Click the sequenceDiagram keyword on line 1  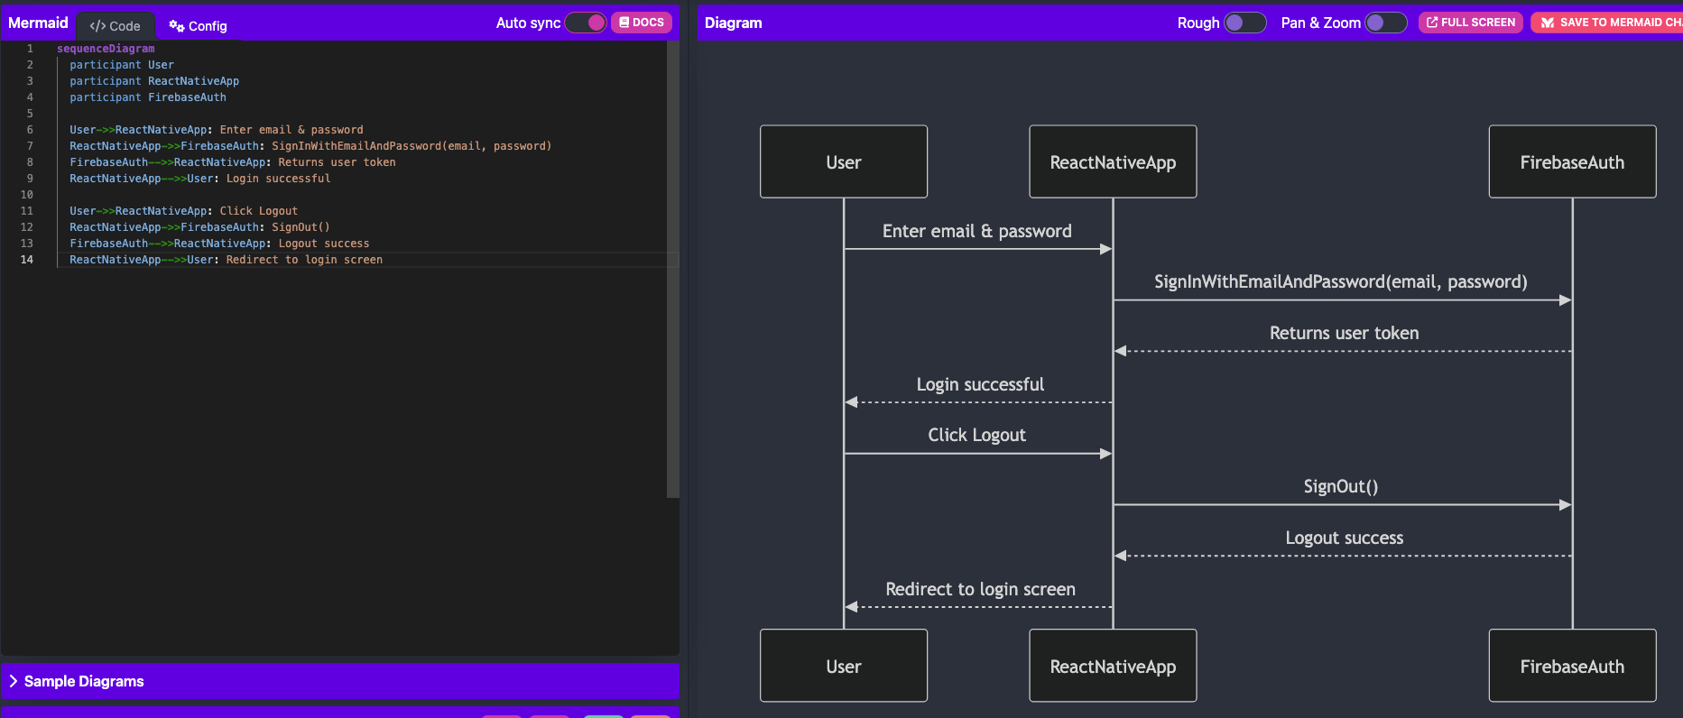(x=106, y=49)
